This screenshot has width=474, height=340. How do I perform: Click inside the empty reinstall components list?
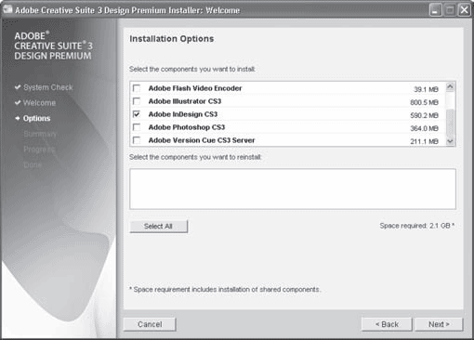point(293,189)
